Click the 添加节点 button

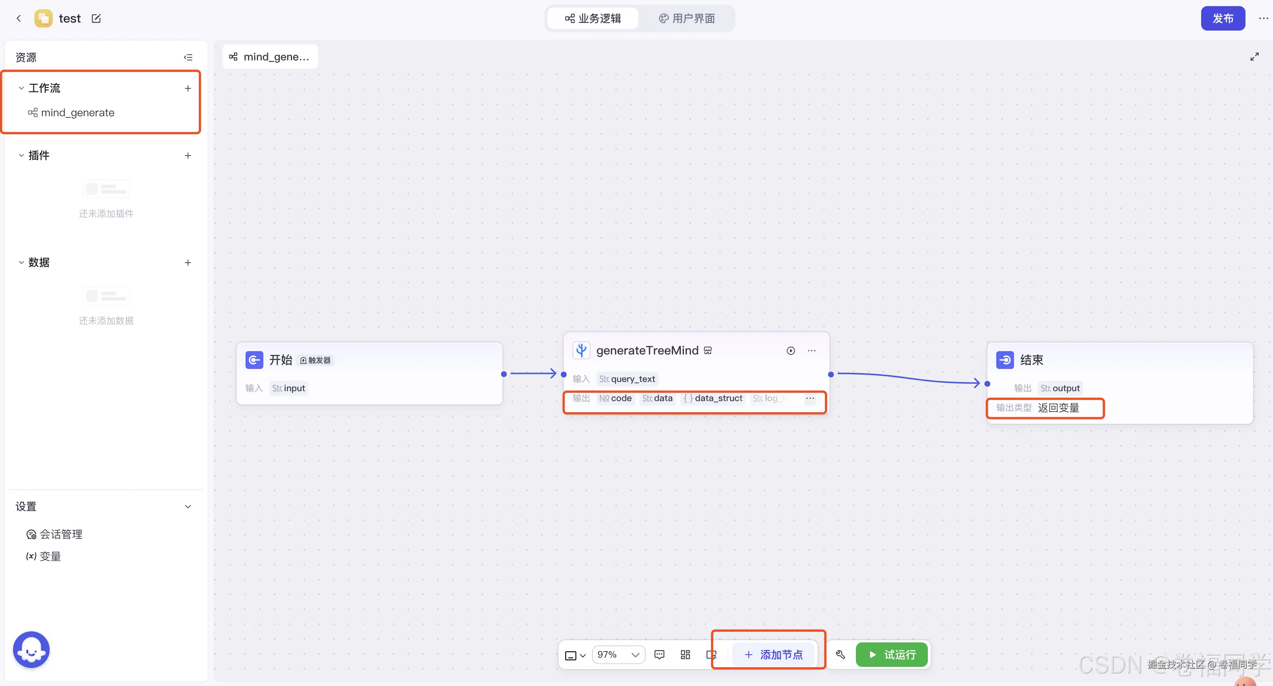click(774, 655)
